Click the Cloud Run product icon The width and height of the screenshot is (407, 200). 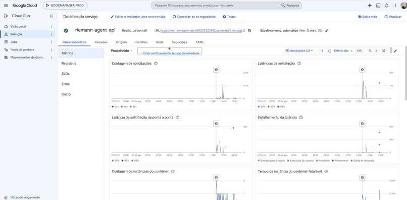point(6,16)
